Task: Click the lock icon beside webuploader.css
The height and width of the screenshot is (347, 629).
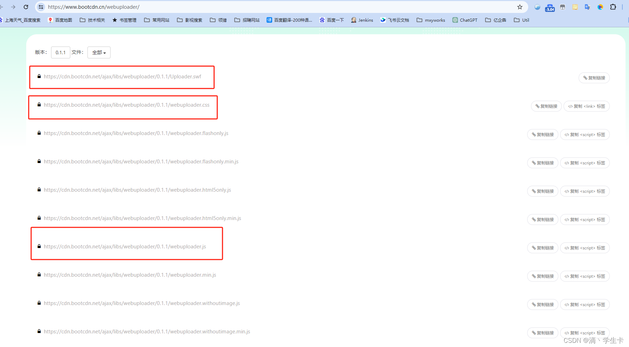Action: 39,105
